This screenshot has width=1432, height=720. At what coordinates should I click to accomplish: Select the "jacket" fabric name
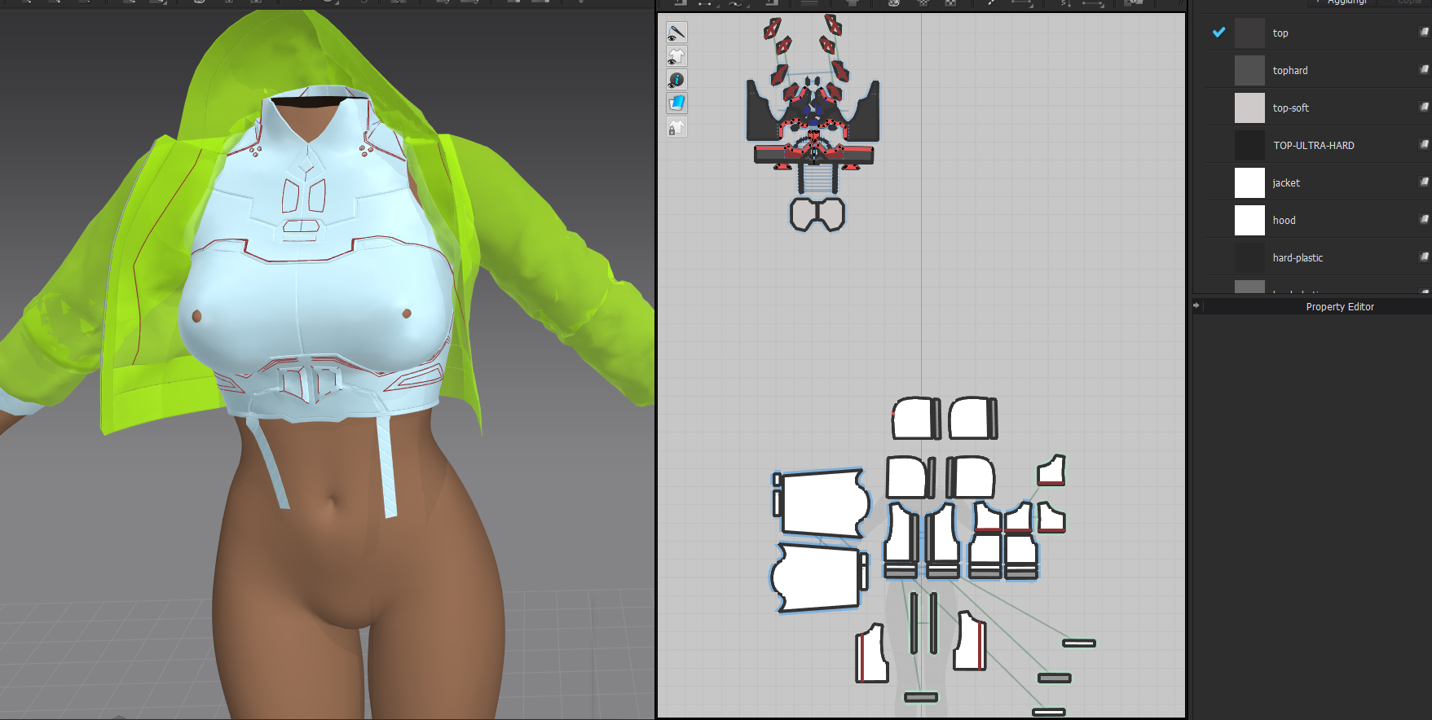tap(1286, 183)
